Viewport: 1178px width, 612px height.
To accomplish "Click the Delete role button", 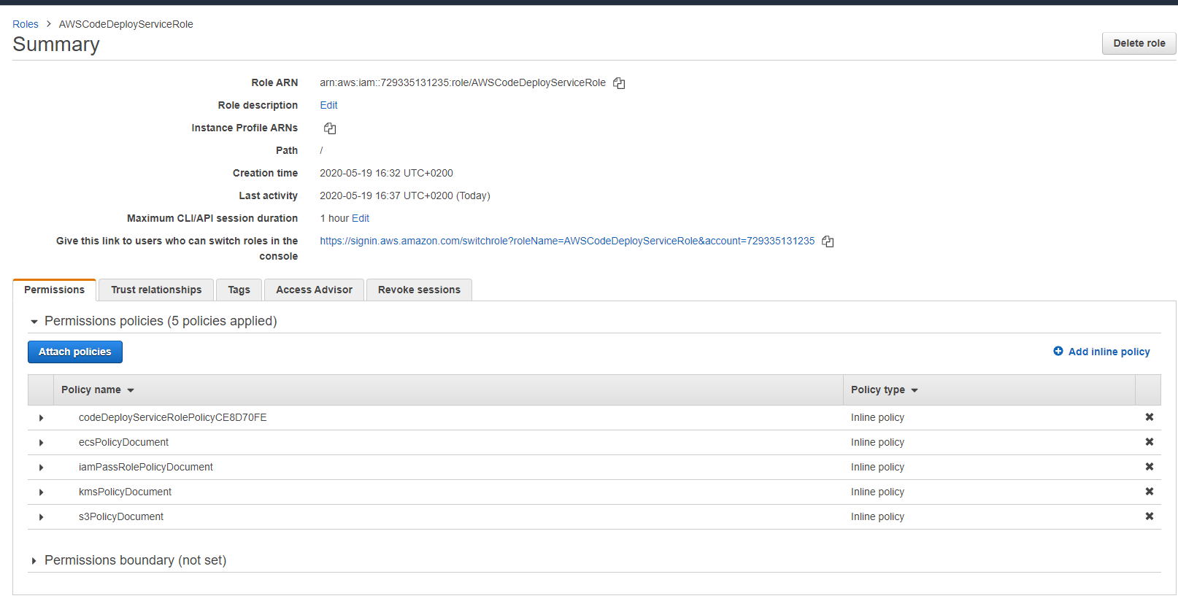I will pos(1139,43).
